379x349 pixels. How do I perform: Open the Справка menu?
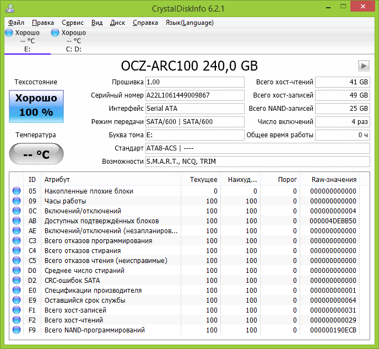pyautogui.click(x=145, y=23)
